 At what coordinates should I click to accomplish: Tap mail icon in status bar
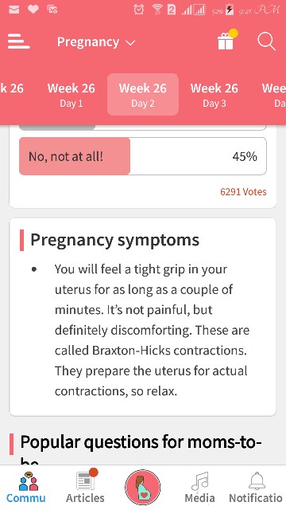click(x=14, y=10)
